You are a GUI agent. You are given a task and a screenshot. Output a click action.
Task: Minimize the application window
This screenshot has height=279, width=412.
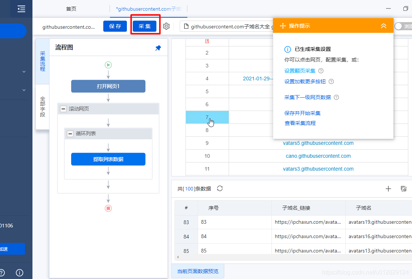[388, 9]
